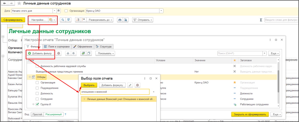Move filter up with the up arrow
The height and width of the screenshot is (122, 299).
click(x=68, y=53)
